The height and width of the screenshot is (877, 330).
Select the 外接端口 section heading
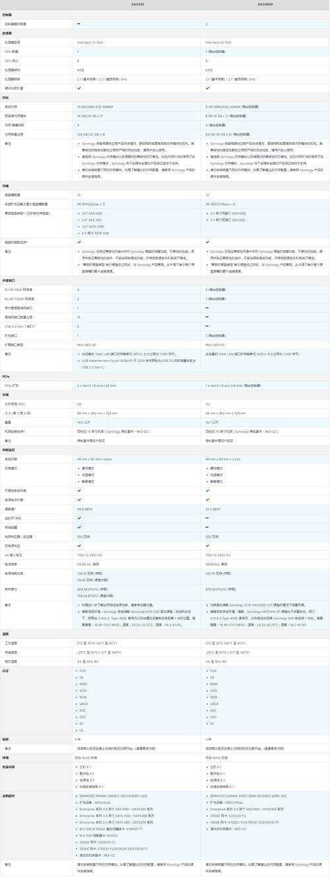[x=8, y=280]
